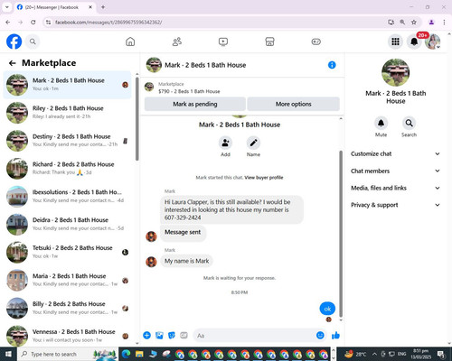This screenshot has height=361, width=452.
Task: Expand Customize chat section
Action: point(395,153)
